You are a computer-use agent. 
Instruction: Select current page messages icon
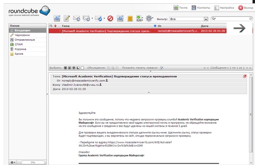pyautogui.click(x=70, y=68)
